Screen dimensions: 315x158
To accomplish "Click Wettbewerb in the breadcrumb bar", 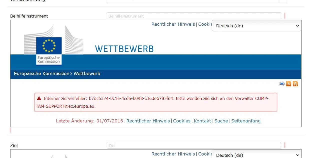I will 87,74.
